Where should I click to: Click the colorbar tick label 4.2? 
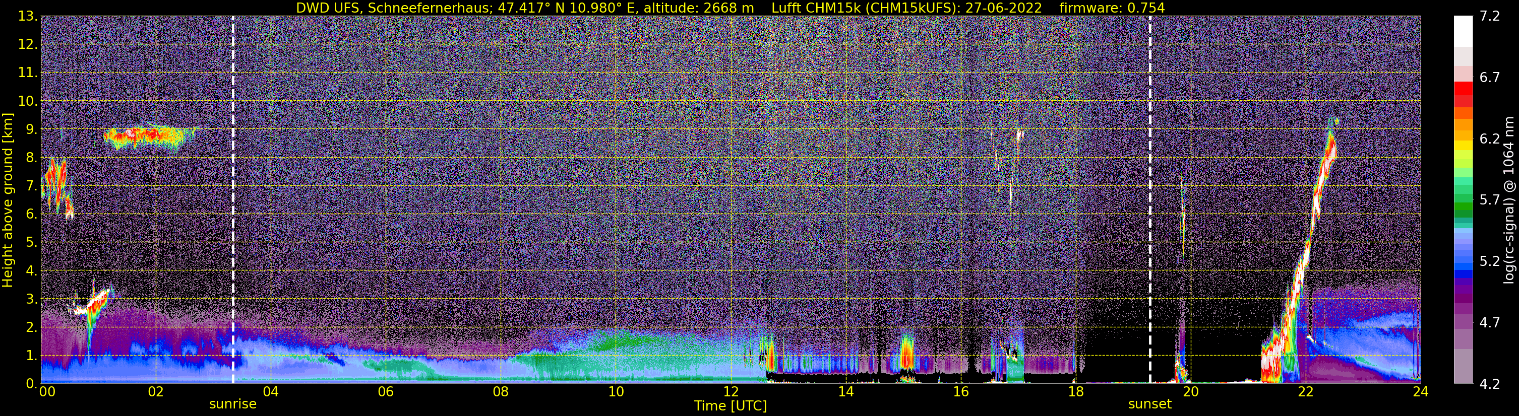(x=1490, y=384)
